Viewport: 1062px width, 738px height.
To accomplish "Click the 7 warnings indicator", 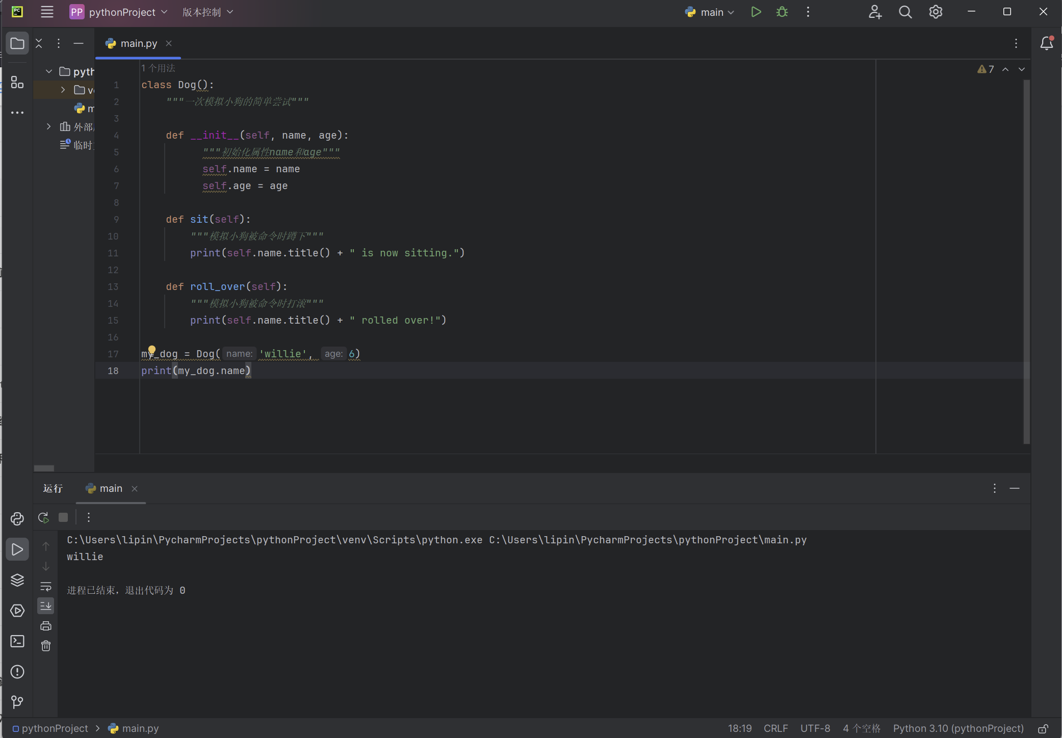I will (x=986, y=69).
